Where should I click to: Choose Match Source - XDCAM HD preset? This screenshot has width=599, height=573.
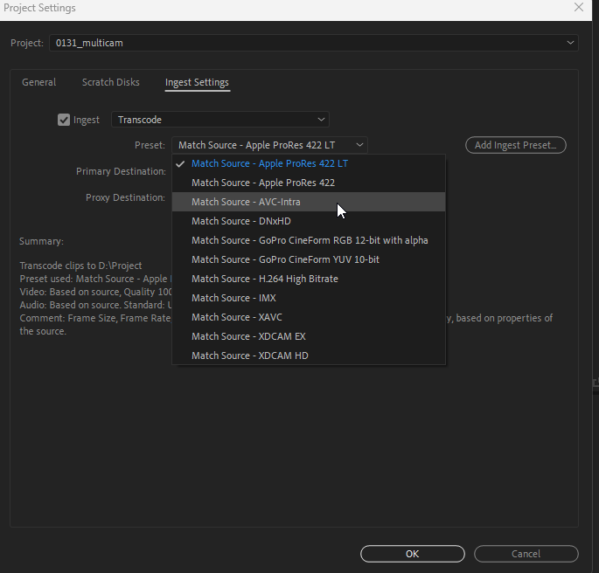point(309,356)
